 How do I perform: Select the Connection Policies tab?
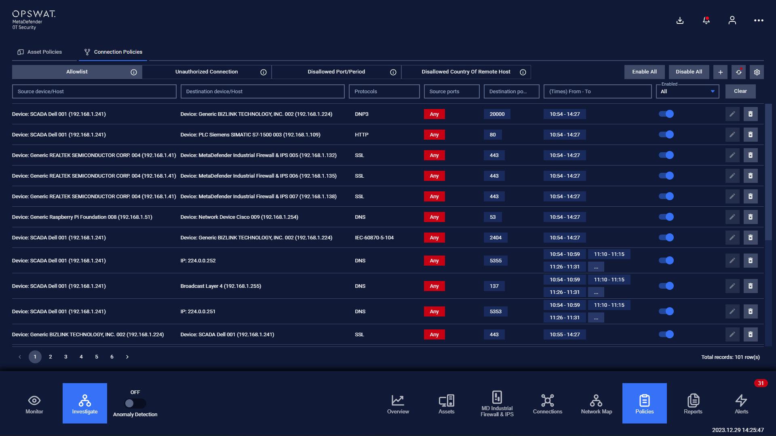114,52
